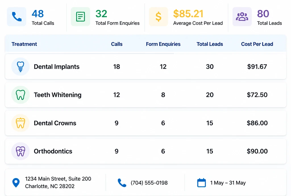This screenshot has height=196, width=291.
Task: Click the location pin icon by the address
Action: click(x=16, y=183)
